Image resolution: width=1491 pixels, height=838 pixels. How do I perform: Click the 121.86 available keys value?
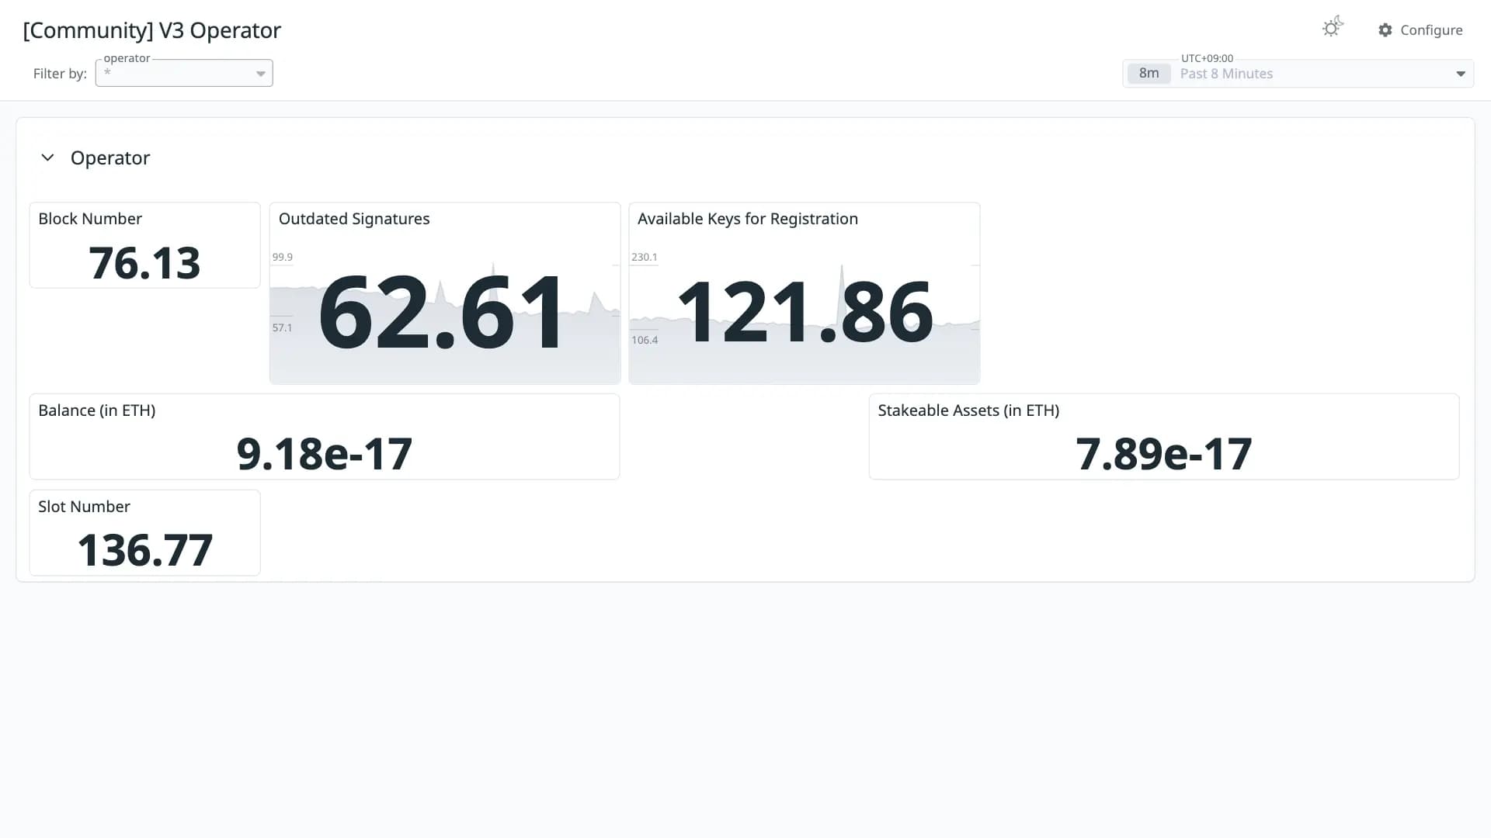tap(805, 312)
